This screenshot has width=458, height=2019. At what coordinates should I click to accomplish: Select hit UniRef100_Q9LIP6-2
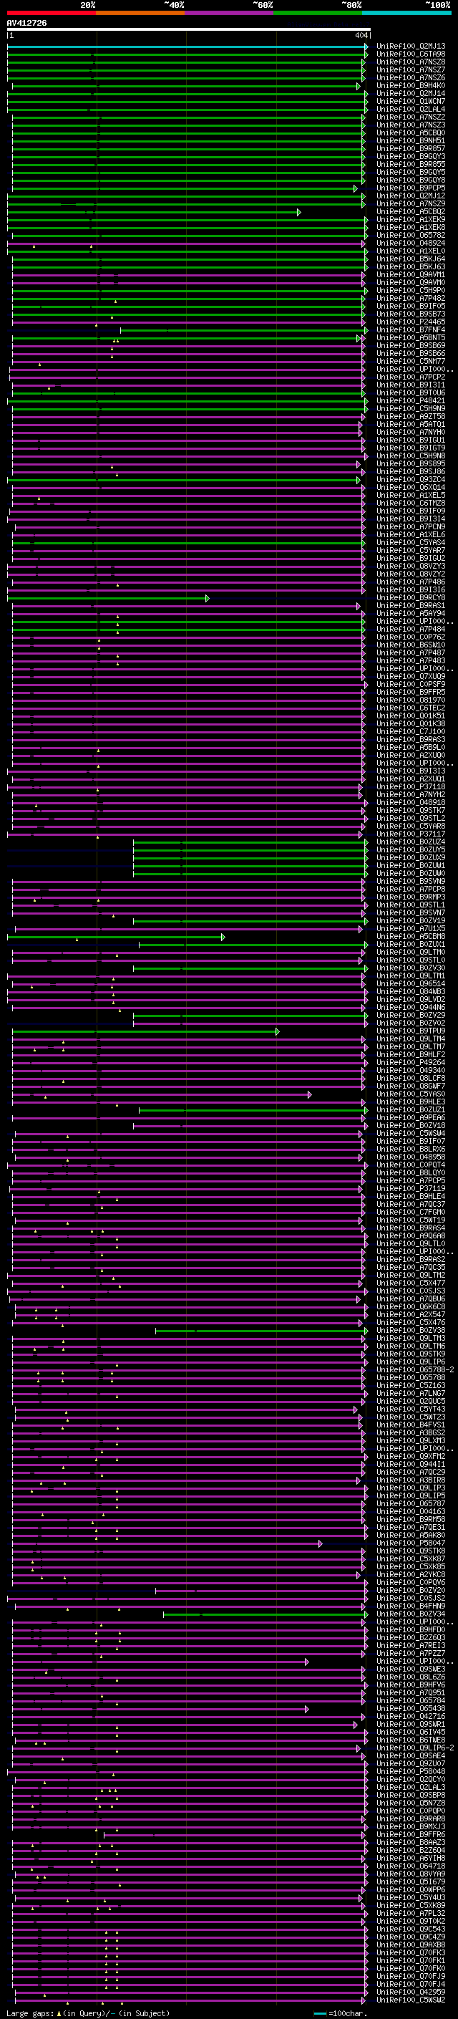tap(416, 1748)
